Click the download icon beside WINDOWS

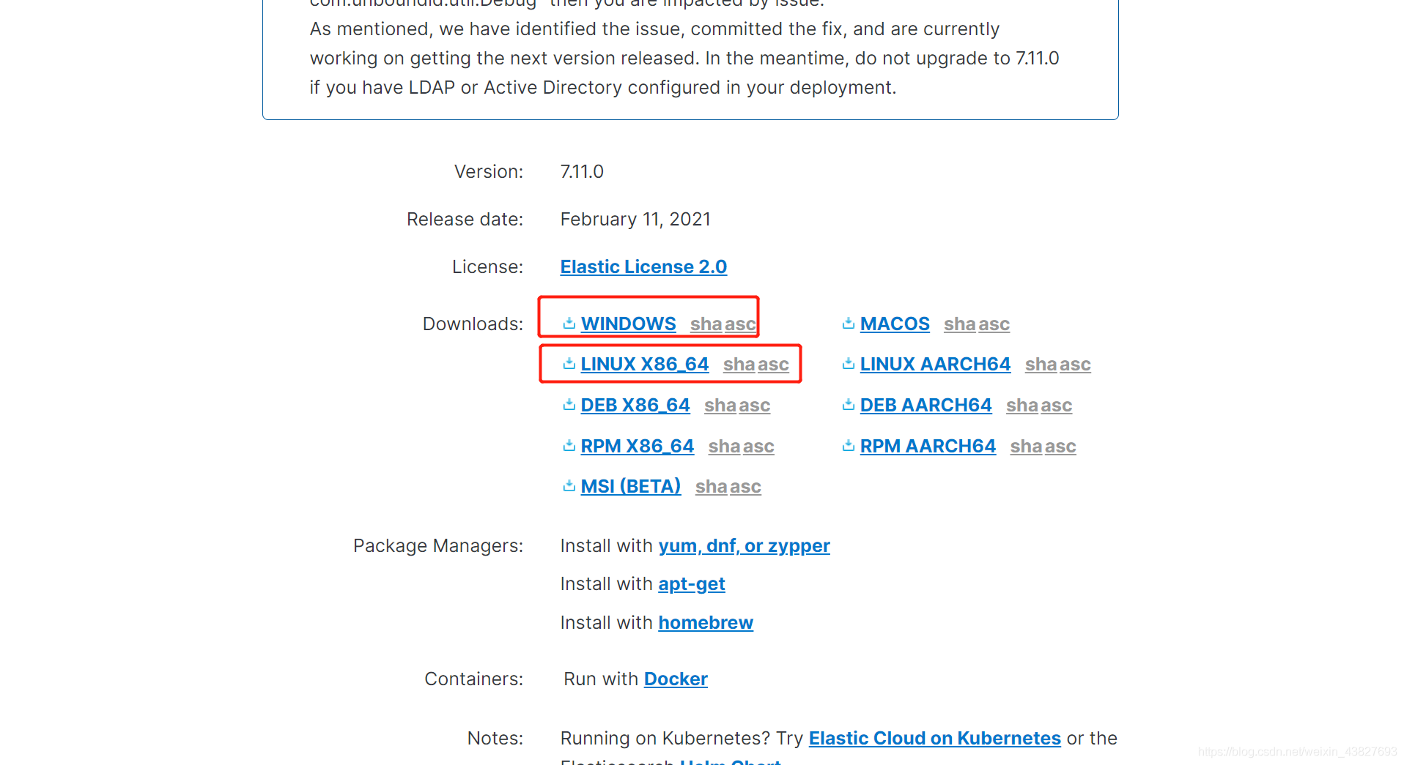tap(569, 323)
